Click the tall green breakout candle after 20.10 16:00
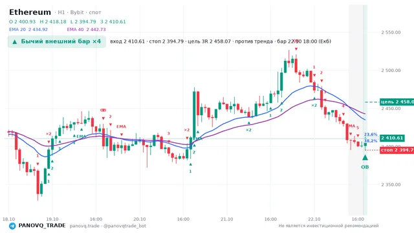 point(194,115)
